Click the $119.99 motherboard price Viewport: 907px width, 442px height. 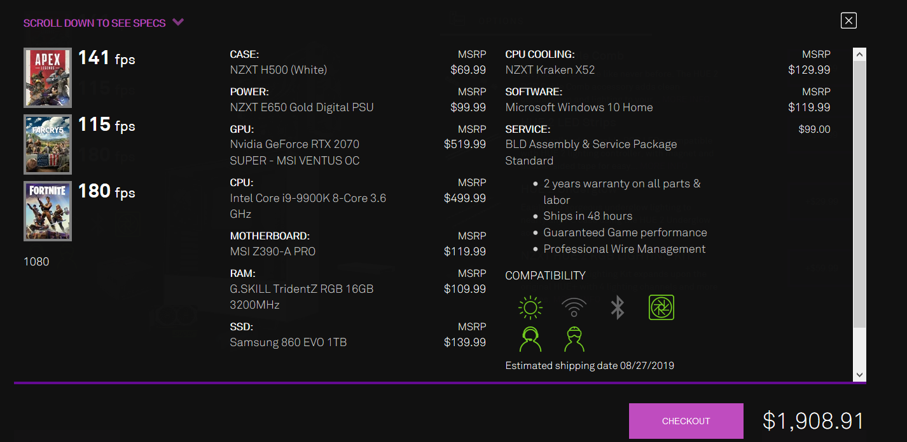[x=465, y=251]
